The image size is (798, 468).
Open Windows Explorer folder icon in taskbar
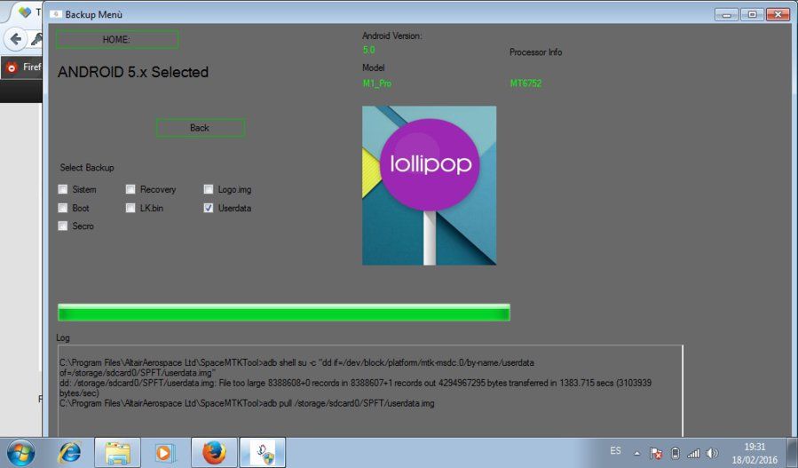117,453
